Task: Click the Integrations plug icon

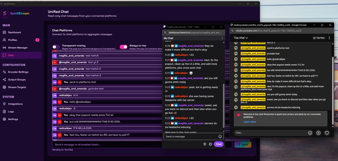Action: [5, 104]
